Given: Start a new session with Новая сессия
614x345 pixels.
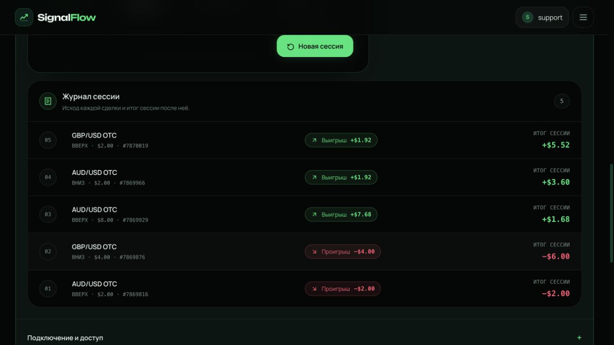Looking at the screenshot, I should click(x=315, y=46).
